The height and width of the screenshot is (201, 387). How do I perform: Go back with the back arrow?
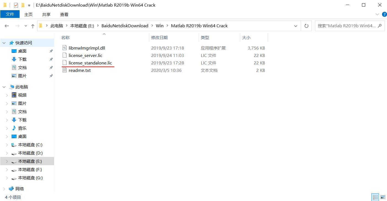coord(7,26)
